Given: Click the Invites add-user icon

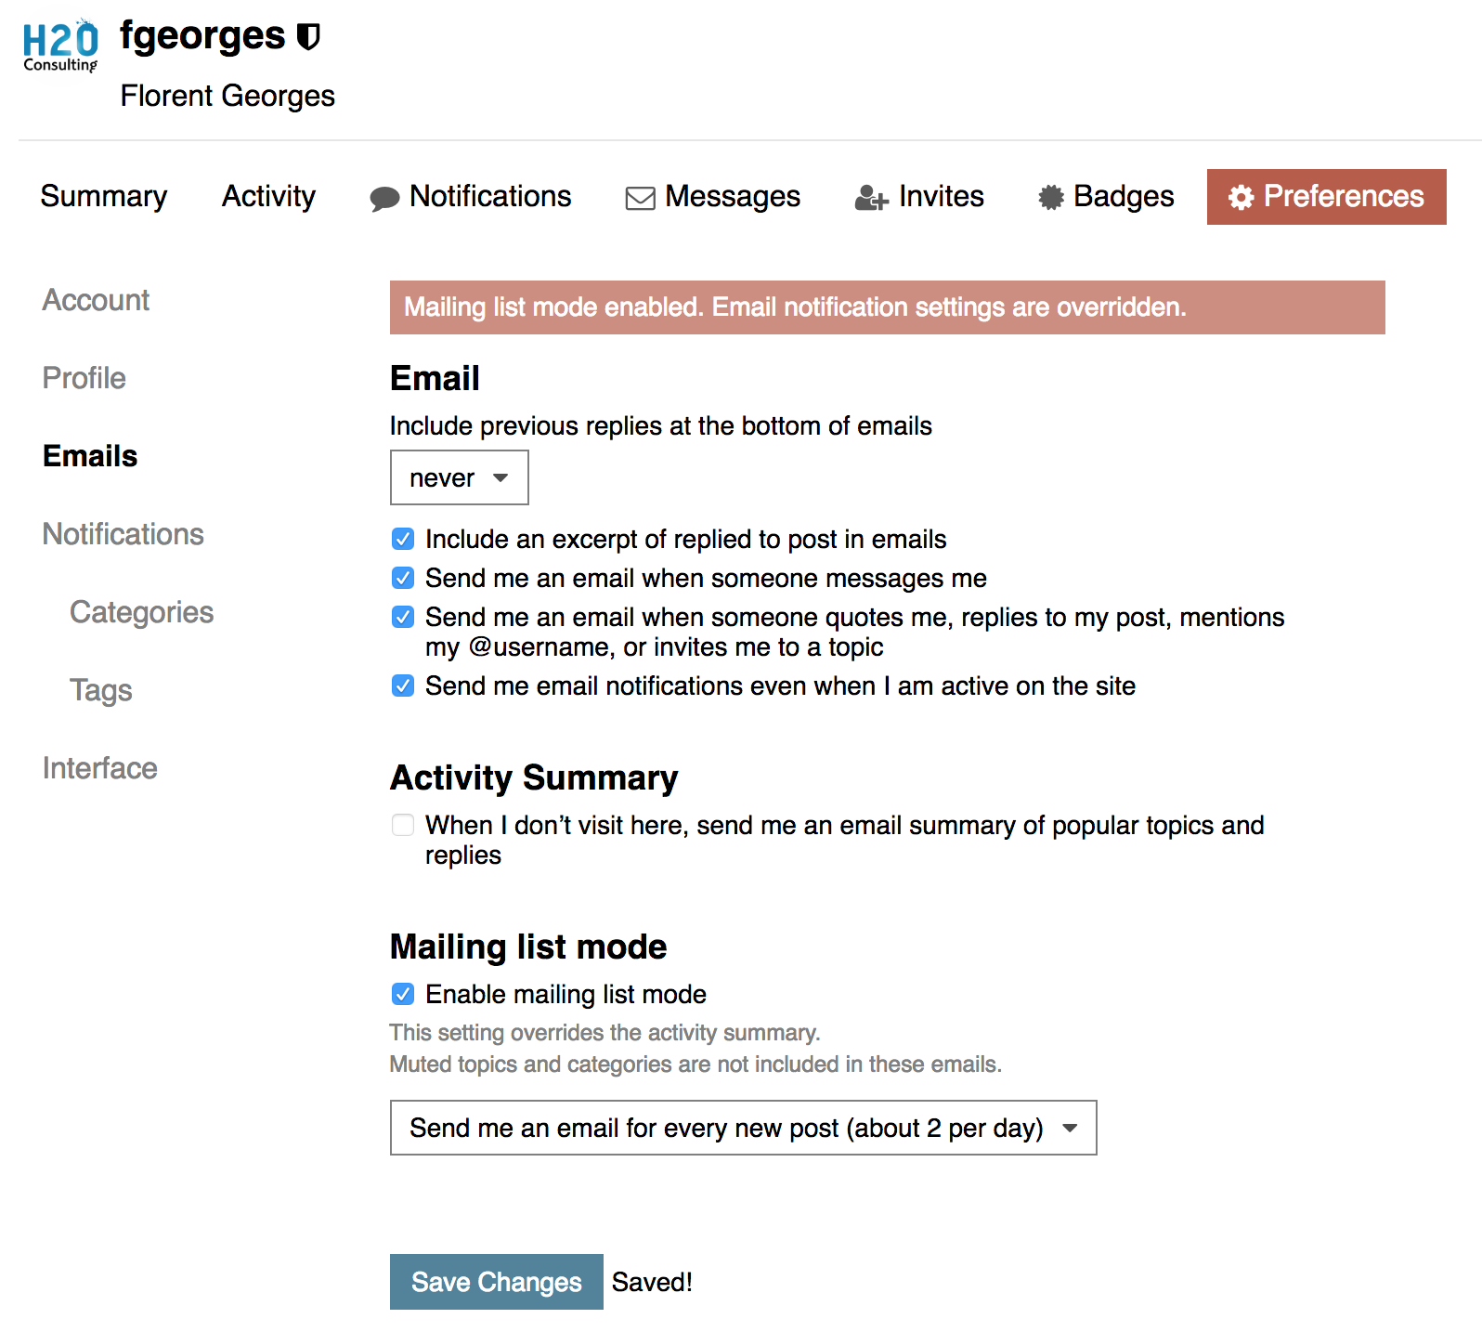Looking at the screenshot, I should point(871,197).
